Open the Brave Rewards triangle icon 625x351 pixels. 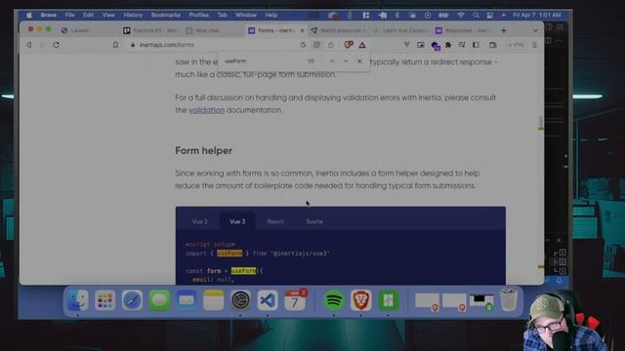pyautogui.click(x=362, y=45)
